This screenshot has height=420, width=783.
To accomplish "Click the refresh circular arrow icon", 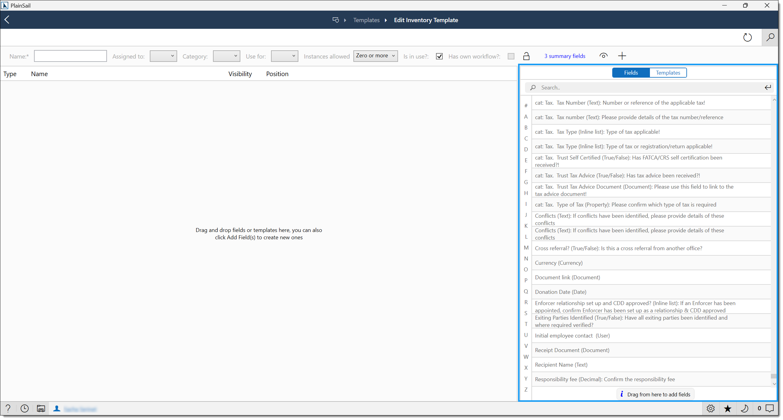I will [747, 37].
